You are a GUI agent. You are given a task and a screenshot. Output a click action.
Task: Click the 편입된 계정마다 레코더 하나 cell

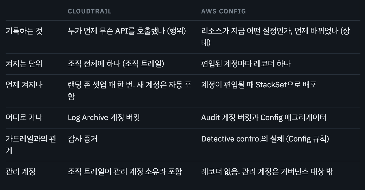(x=246, y=64)
